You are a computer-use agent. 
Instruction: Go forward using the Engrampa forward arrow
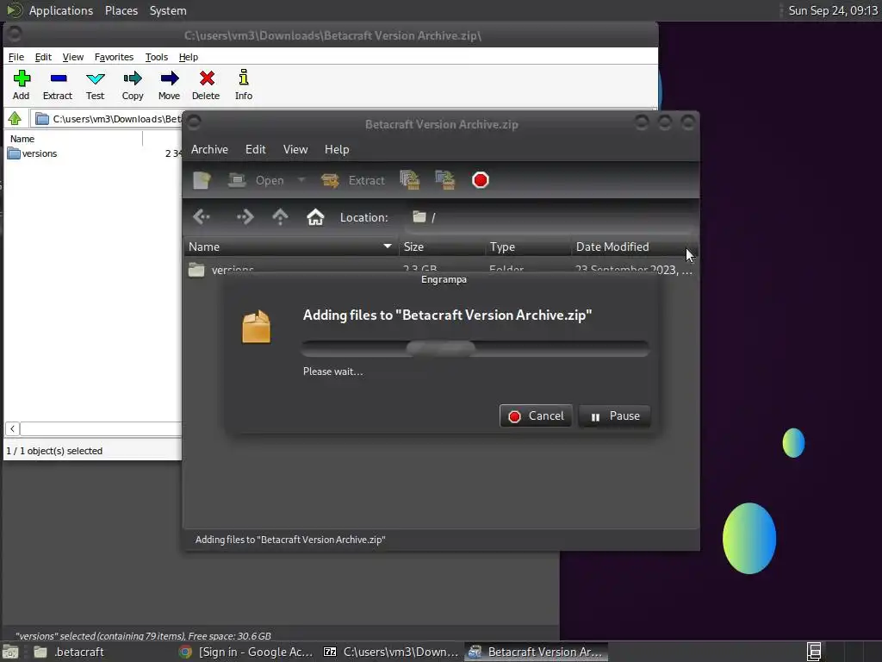(x=245, y=216)
